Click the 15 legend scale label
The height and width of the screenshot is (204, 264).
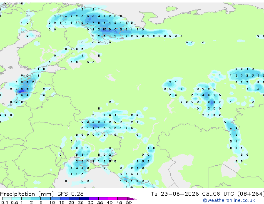[x=62, y=202]
